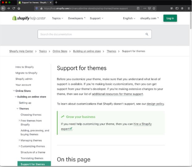Show sidebars icon in toolbar

(177, 8)
